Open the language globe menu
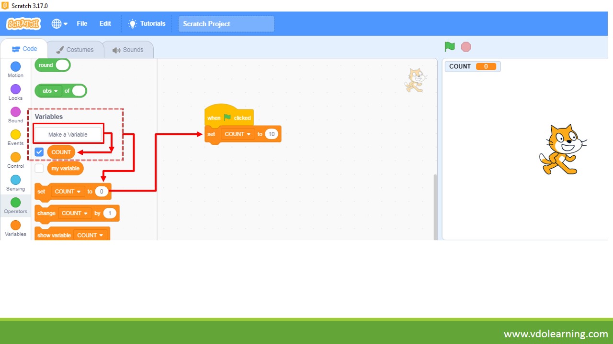Screen dimensions: 613x344 (59, 23)
